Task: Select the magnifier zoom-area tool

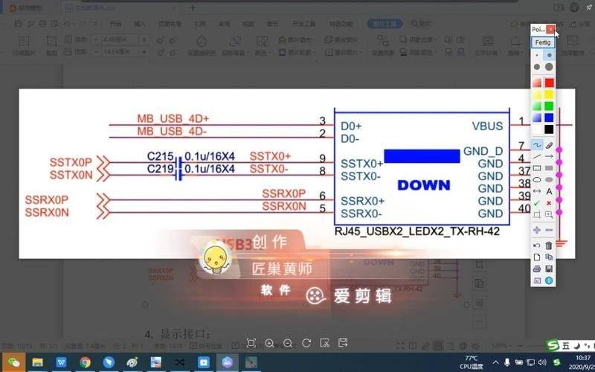Action: [549, 214]
